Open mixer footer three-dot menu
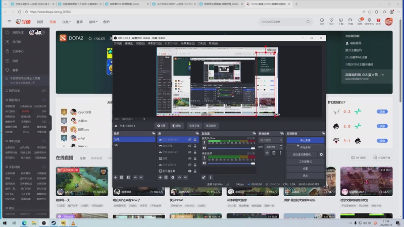The width and height of the screenshot is (404, 227). click(211, 178)
